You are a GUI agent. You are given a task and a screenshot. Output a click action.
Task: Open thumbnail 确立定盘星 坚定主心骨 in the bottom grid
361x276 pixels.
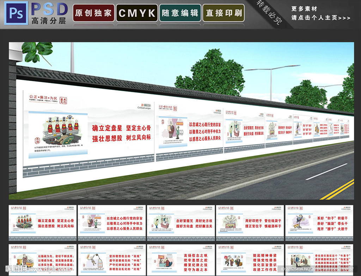click(43, 222)
